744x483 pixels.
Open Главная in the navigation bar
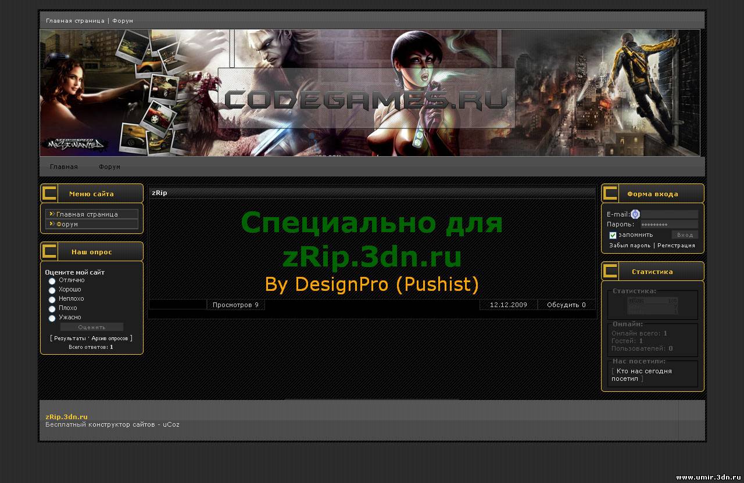pos(63,167)
